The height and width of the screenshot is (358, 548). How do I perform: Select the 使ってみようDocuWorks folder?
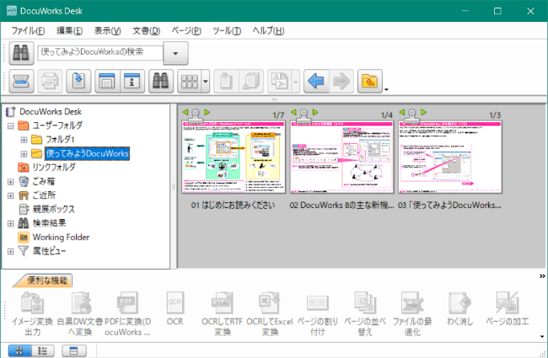click(87, 153)
